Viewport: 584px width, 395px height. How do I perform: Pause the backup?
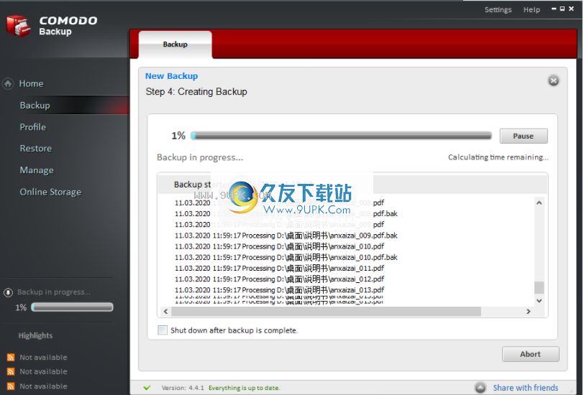coord(524,136)
